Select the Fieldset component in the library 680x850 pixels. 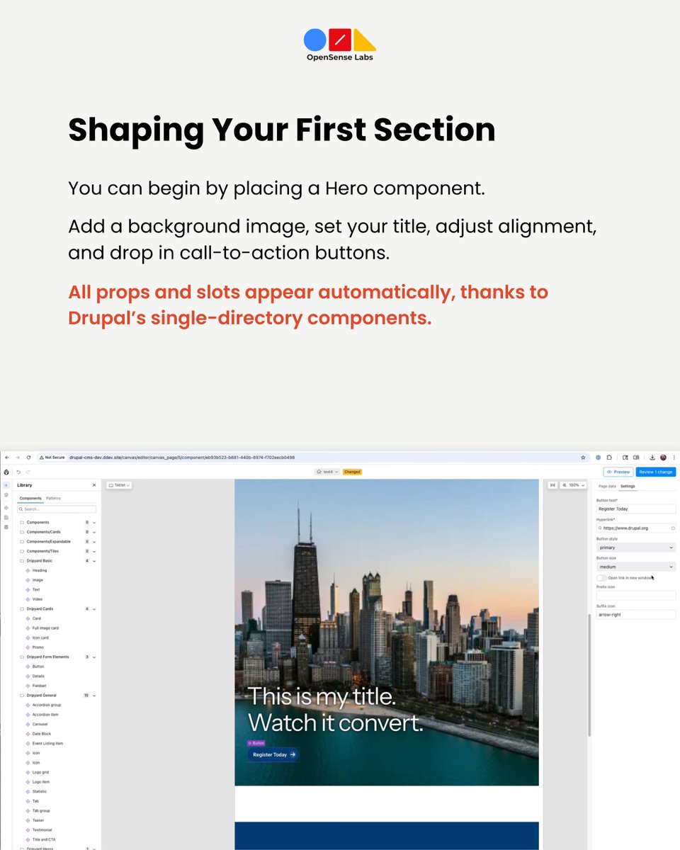click(38, 686)
